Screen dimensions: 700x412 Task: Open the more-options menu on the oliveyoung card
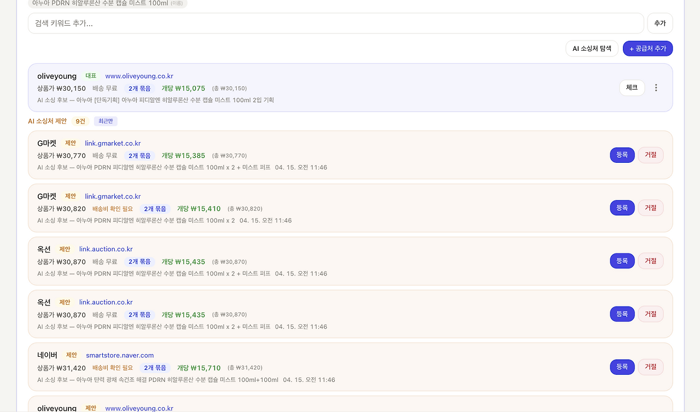pyautogui.click(x=656, y=87)
